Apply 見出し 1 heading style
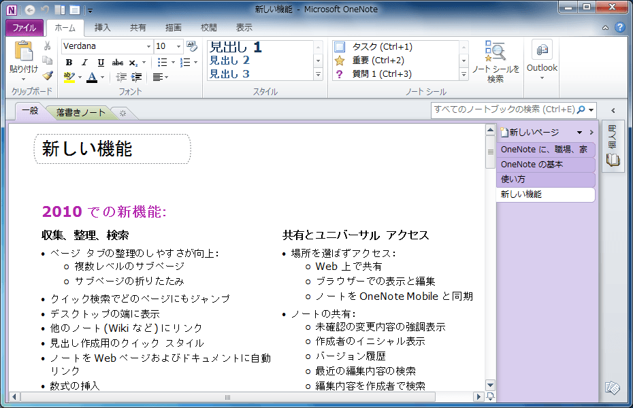Screen dimensions: 633x408 pos(236,47)
